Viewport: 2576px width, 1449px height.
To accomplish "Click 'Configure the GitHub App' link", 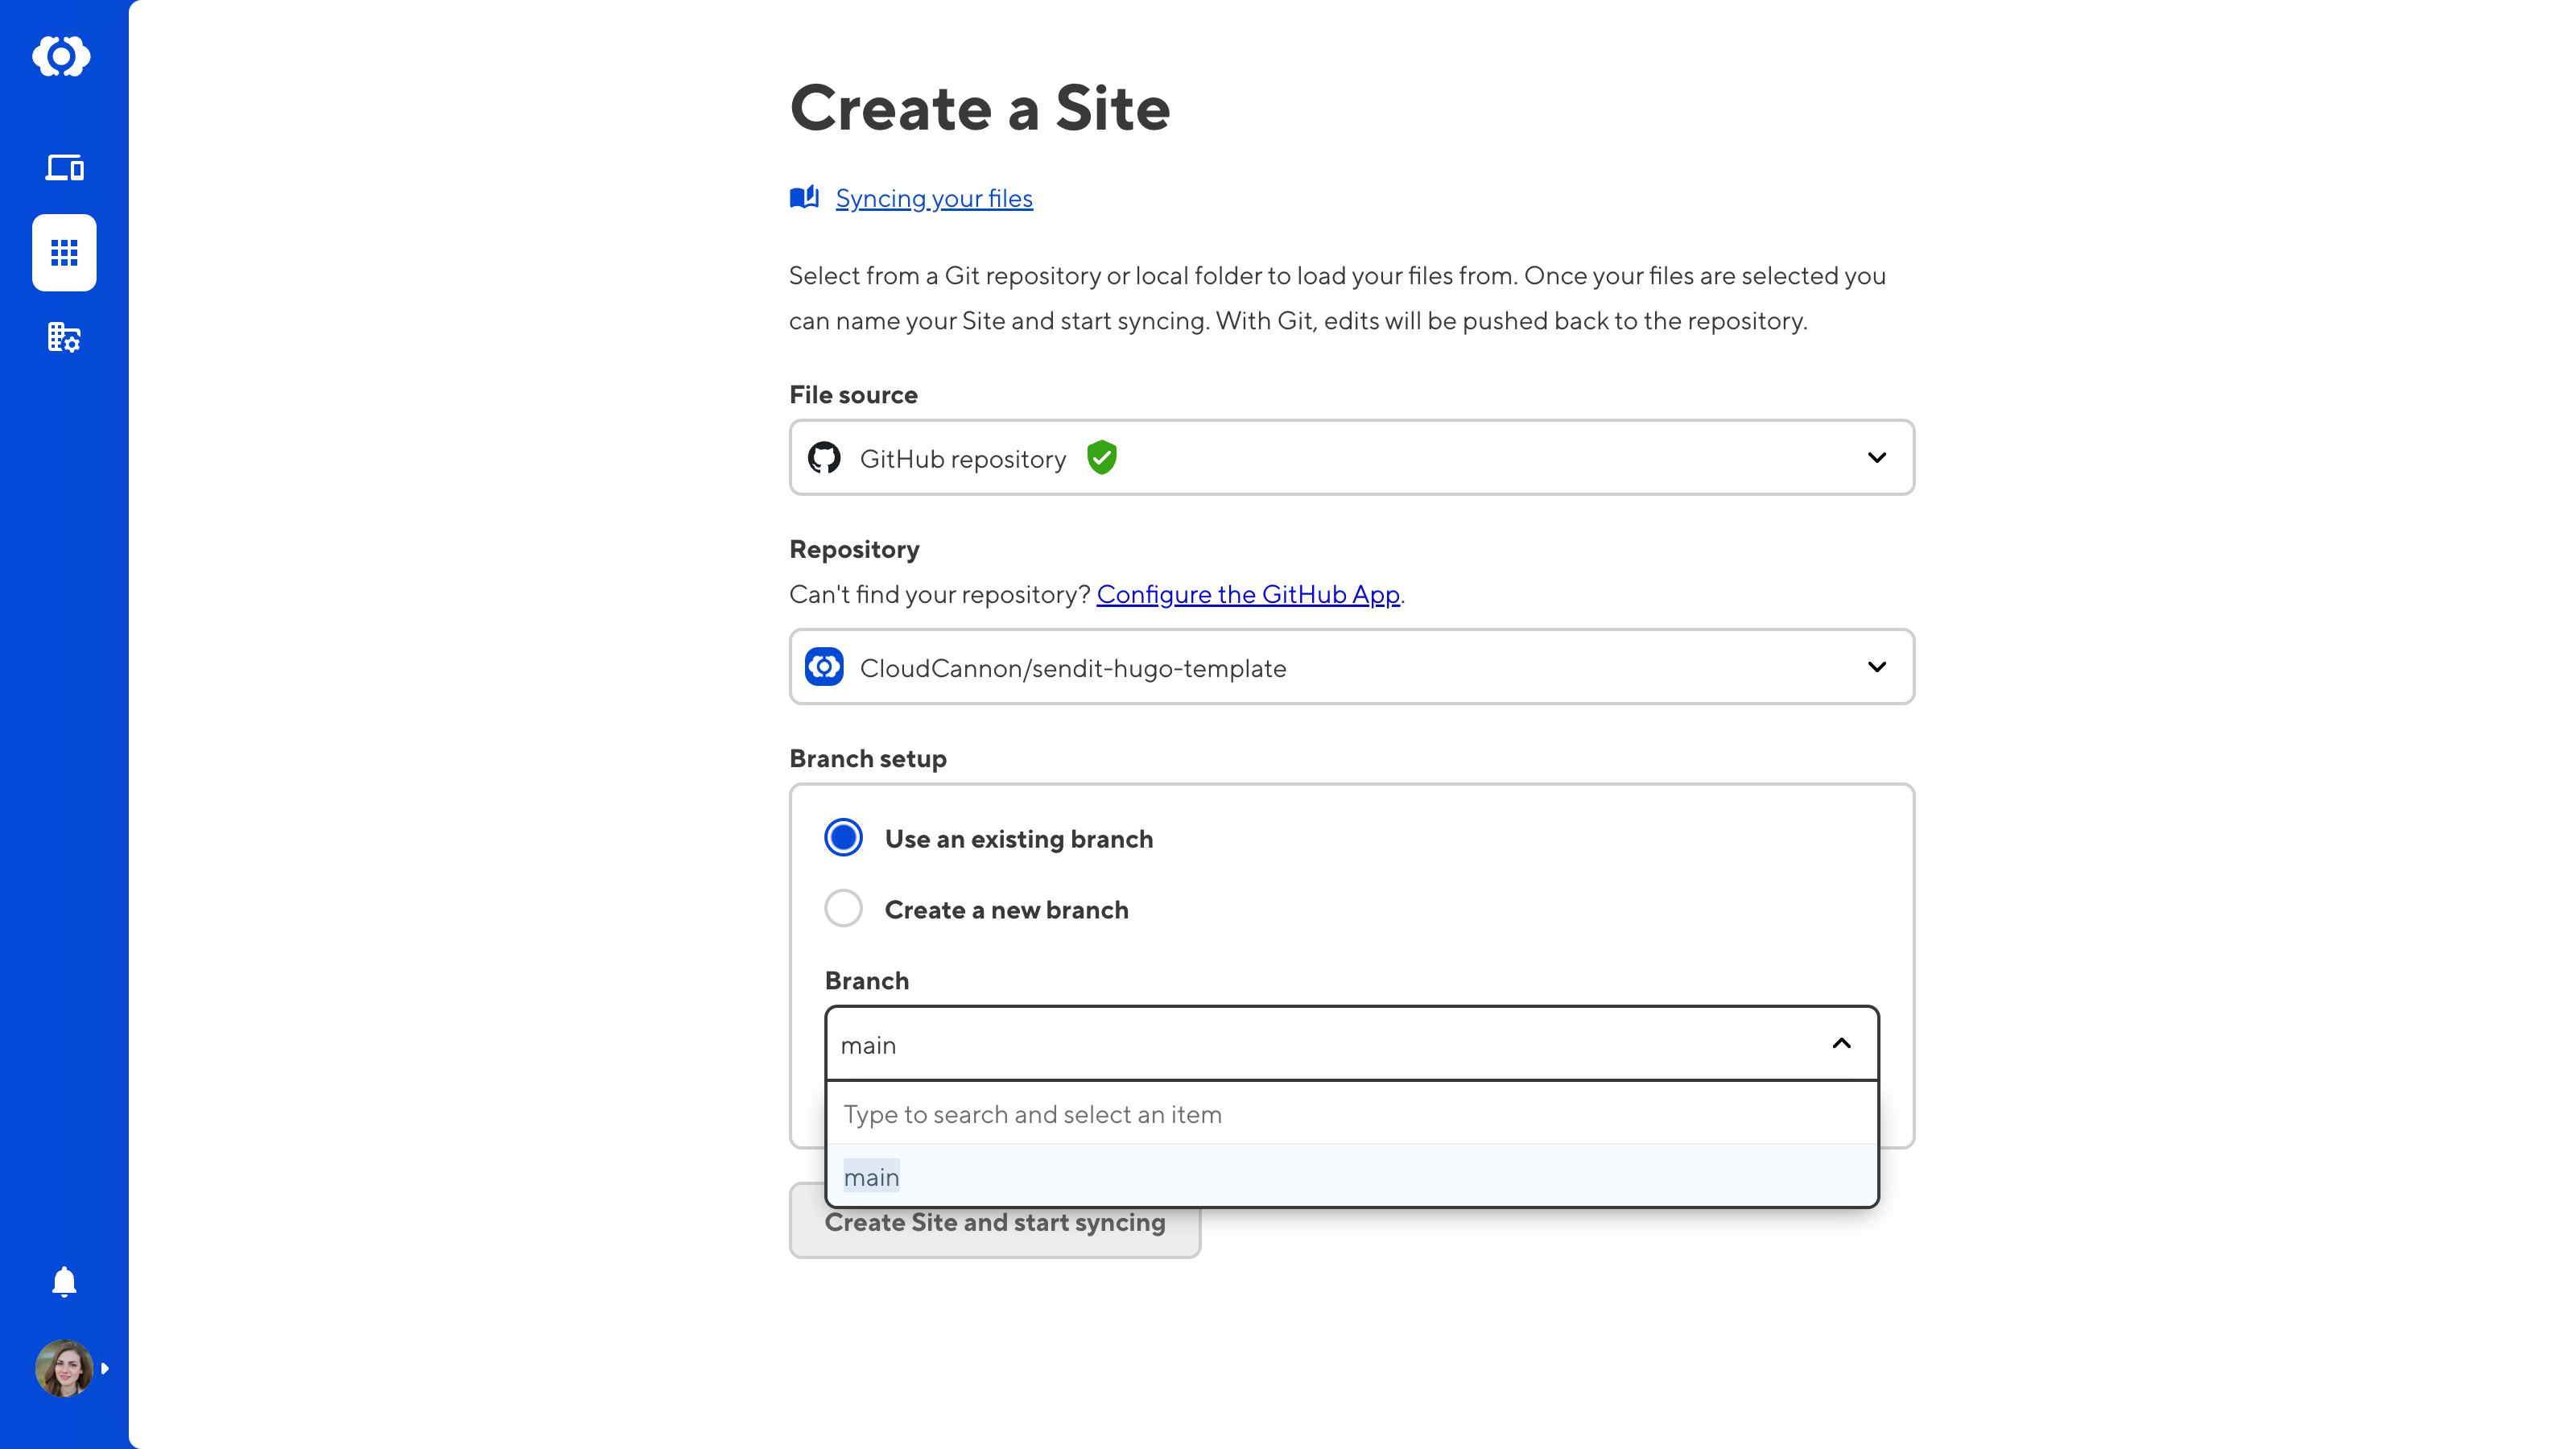I will click(x=1249, y=592).
